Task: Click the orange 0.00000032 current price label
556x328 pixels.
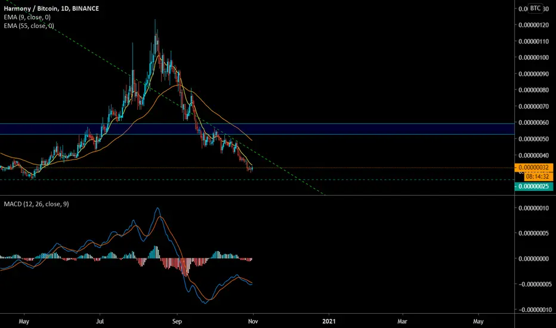Action: (x=534, y=168)
